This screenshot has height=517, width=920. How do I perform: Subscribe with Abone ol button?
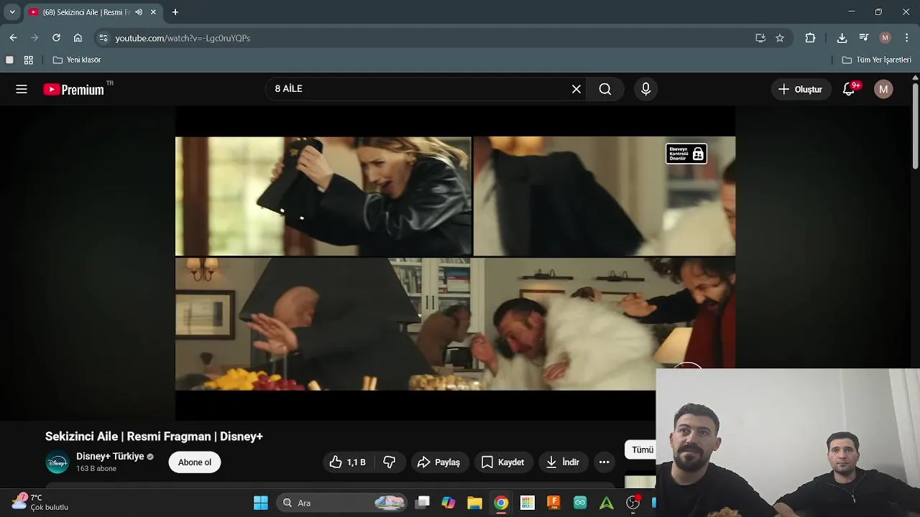tap(195, 462)
